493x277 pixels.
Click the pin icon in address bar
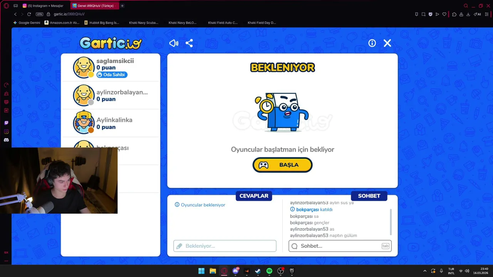pyautogui.click(x=416, y=14)
